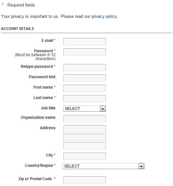Focus the First name field
Screen dimensions: 173x186
point(84,88)
